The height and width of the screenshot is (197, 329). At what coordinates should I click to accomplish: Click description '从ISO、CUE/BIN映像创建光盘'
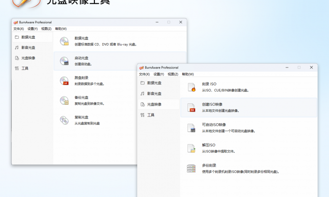click(225, 90)
